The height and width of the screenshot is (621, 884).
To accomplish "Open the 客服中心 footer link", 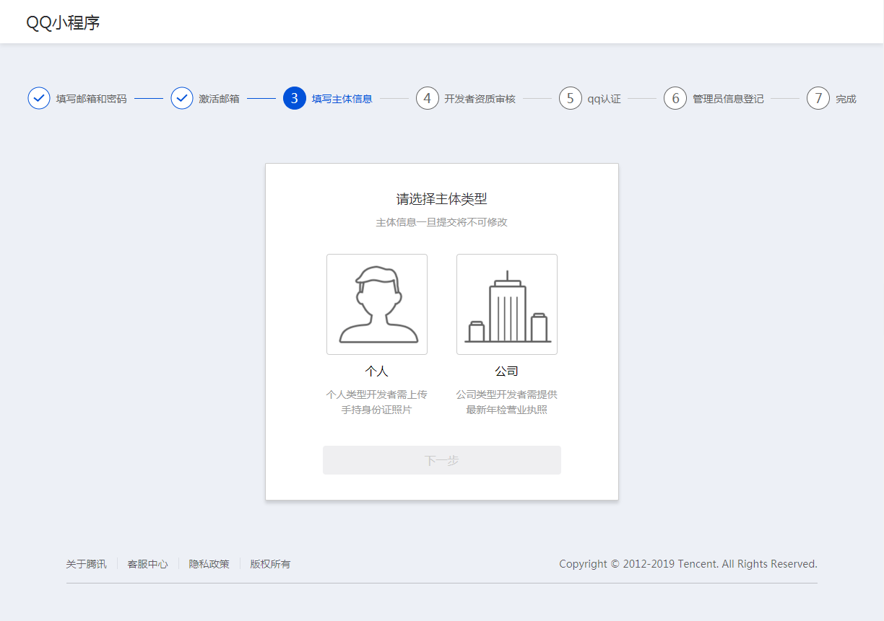I will click(x=147, y=564).
